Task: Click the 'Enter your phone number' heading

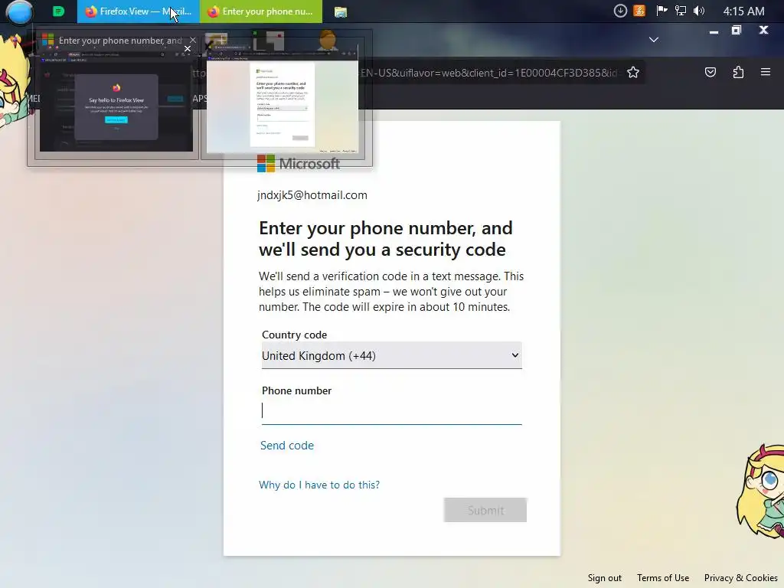Action: tap(386, 239)
